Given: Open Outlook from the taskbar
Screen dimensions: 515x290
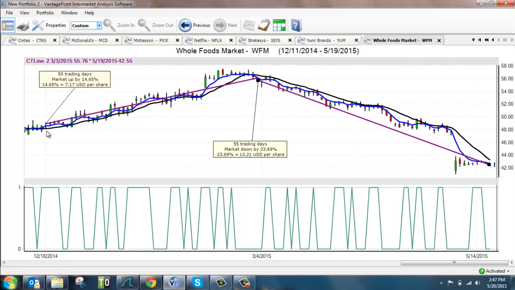Looking at the screenshot, I should pyautogui.click(x=34, y=283).
